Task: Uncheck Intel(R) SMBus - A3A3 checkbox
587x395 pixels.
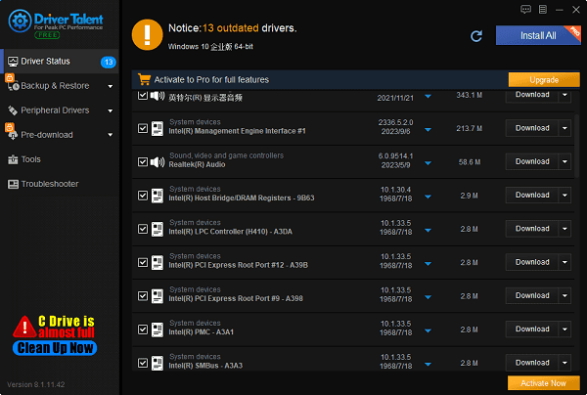Action: [x=143, y=363]
